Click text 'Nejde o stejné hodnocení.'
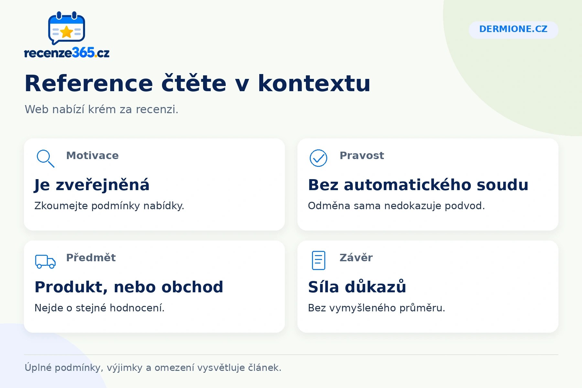582x388 pixels. pyautogui.click(x=100, y=308)
